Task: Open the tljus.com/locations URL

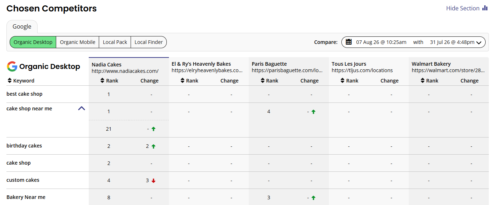Action: click(362, 70)
